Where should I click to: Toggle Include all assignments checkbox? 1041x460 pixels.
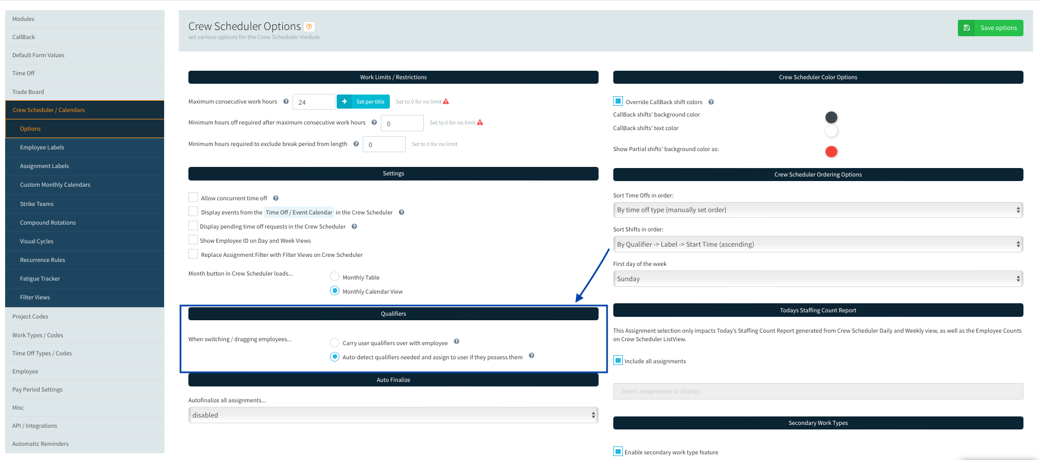618,360
